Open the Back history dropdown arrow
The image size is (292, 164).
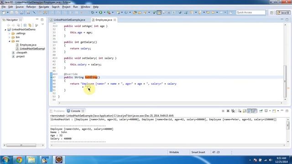pyautogui.click(x=217, y=12)
